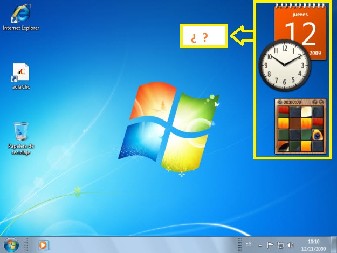337x253 pixels.
Task: Open the Internet Explorer desktop shortcut
Action: coord(21,17)
